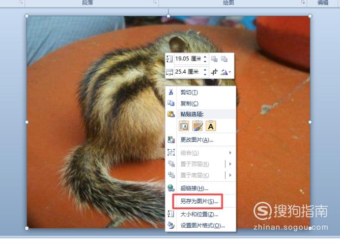340x244 pixels.
Task: Click the Size and Position icon
Action: coord(171,214)
